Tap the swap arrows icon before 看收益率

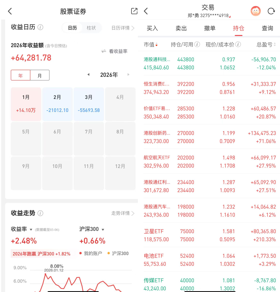tap(104, 51)
